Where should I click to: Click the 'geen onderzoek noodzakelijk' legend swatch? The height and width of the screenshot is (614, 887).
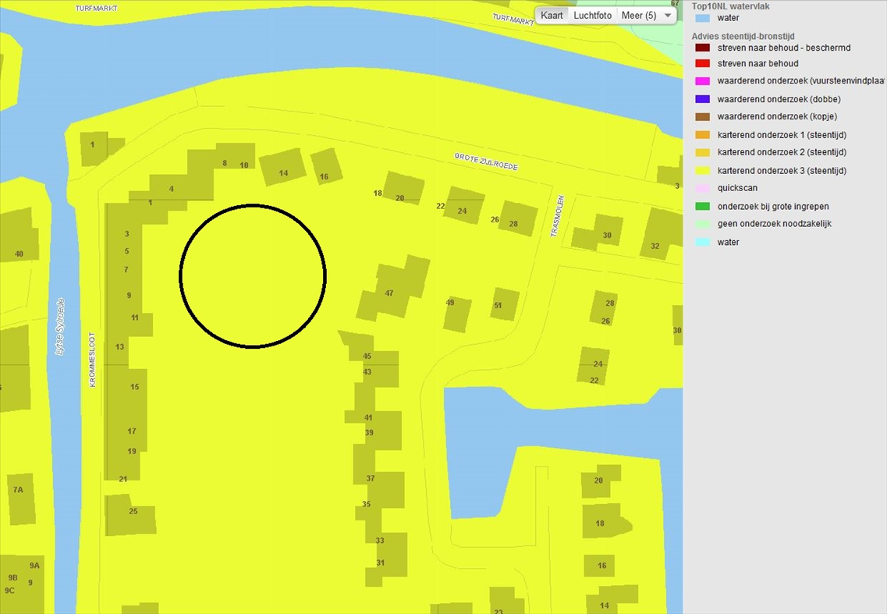(x=703, y=224)
